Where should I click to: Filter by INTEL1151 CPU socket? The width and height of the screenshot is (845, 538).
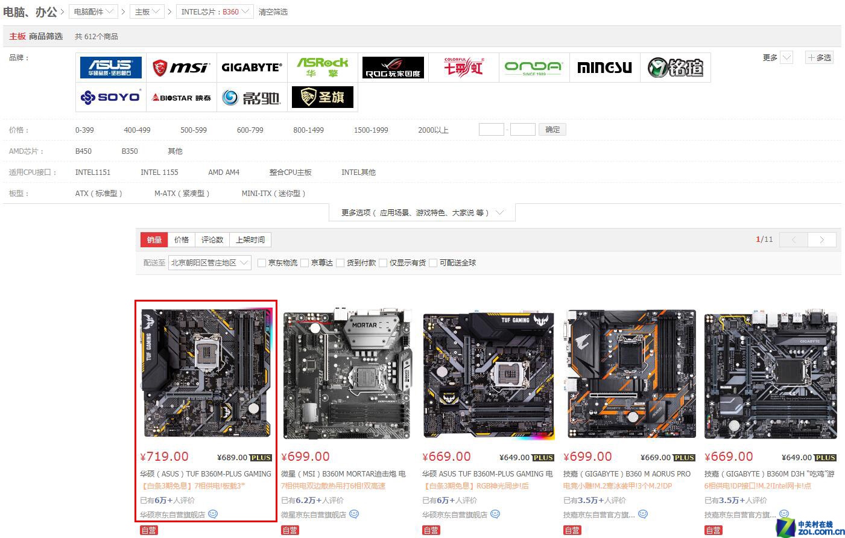93,172
